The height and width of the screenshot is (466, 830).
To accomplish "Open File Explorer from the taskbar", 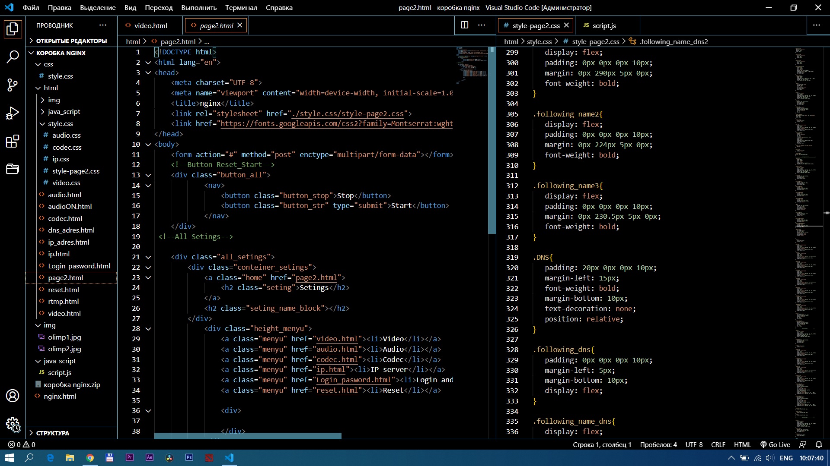I will tap(70, 458).
